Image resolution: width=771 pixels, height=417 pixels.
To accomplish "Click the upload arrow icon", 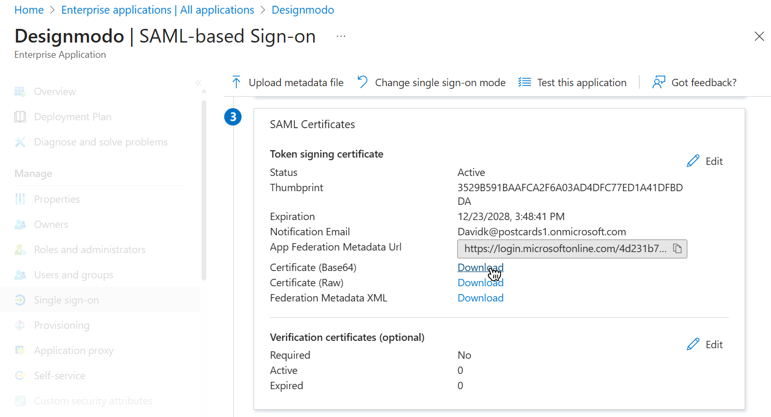I will pyautogui.click(x=236, y=82).
